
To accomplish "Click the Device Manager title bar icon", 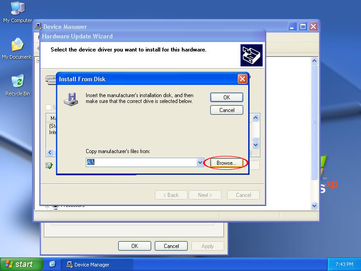I will [38, 26].
